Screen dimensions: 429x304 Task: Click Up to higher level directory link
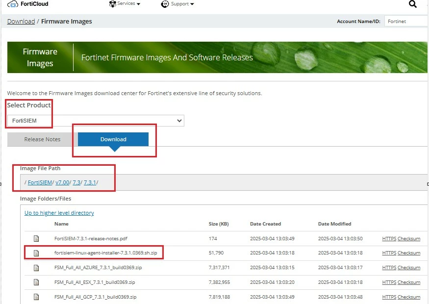pos(59,213)
